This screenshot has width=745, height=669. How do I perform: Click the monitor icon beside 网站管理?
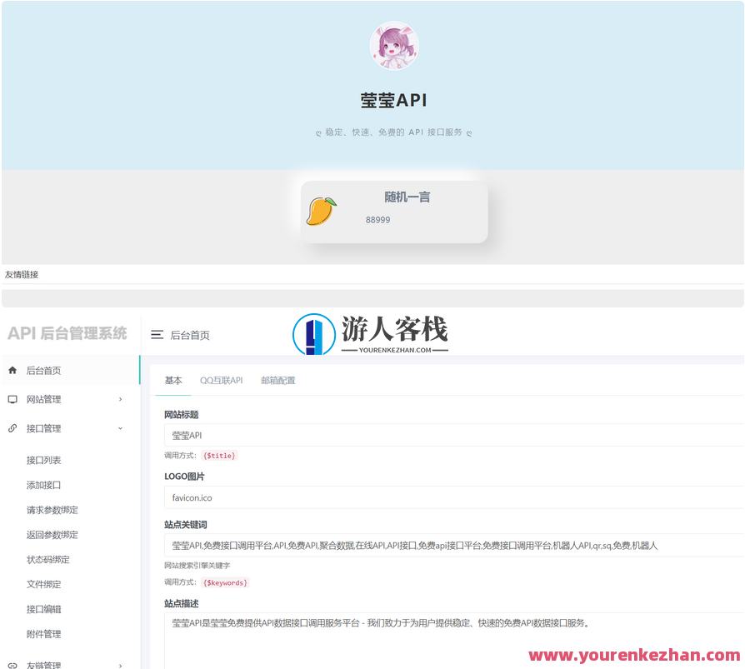click(12, 399)
